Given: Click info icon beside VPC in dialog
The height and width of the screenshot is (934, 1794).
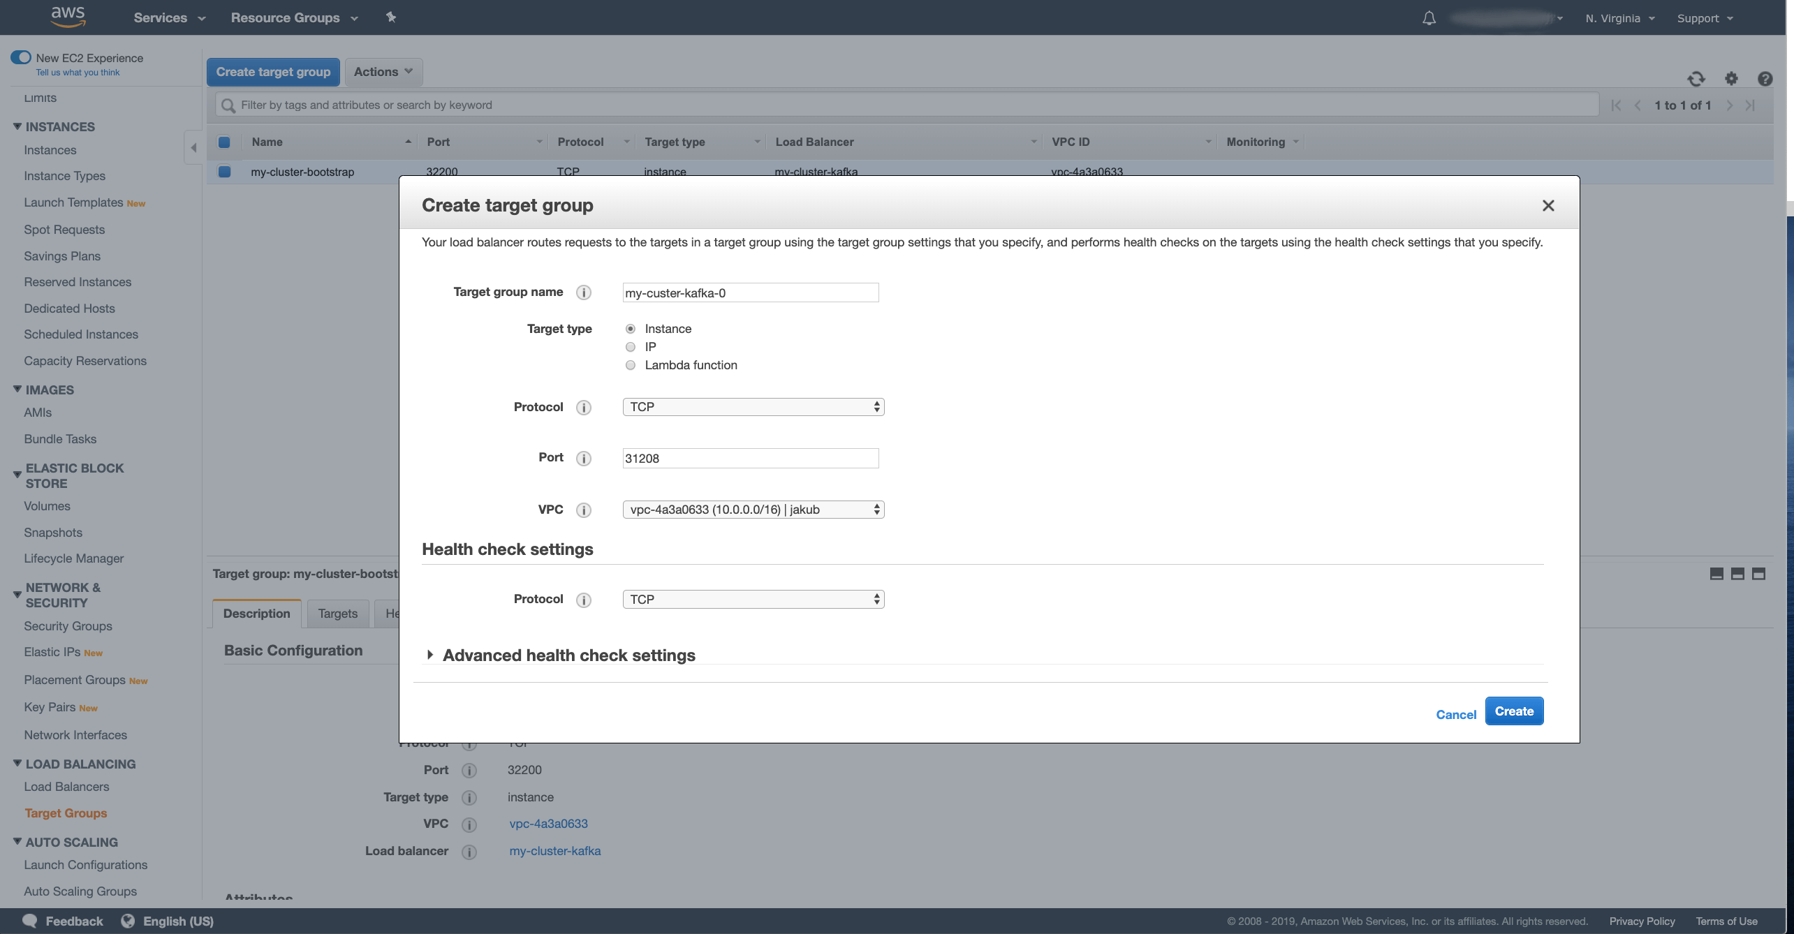Looking at the screenshot, I should [x=584, y=510].
